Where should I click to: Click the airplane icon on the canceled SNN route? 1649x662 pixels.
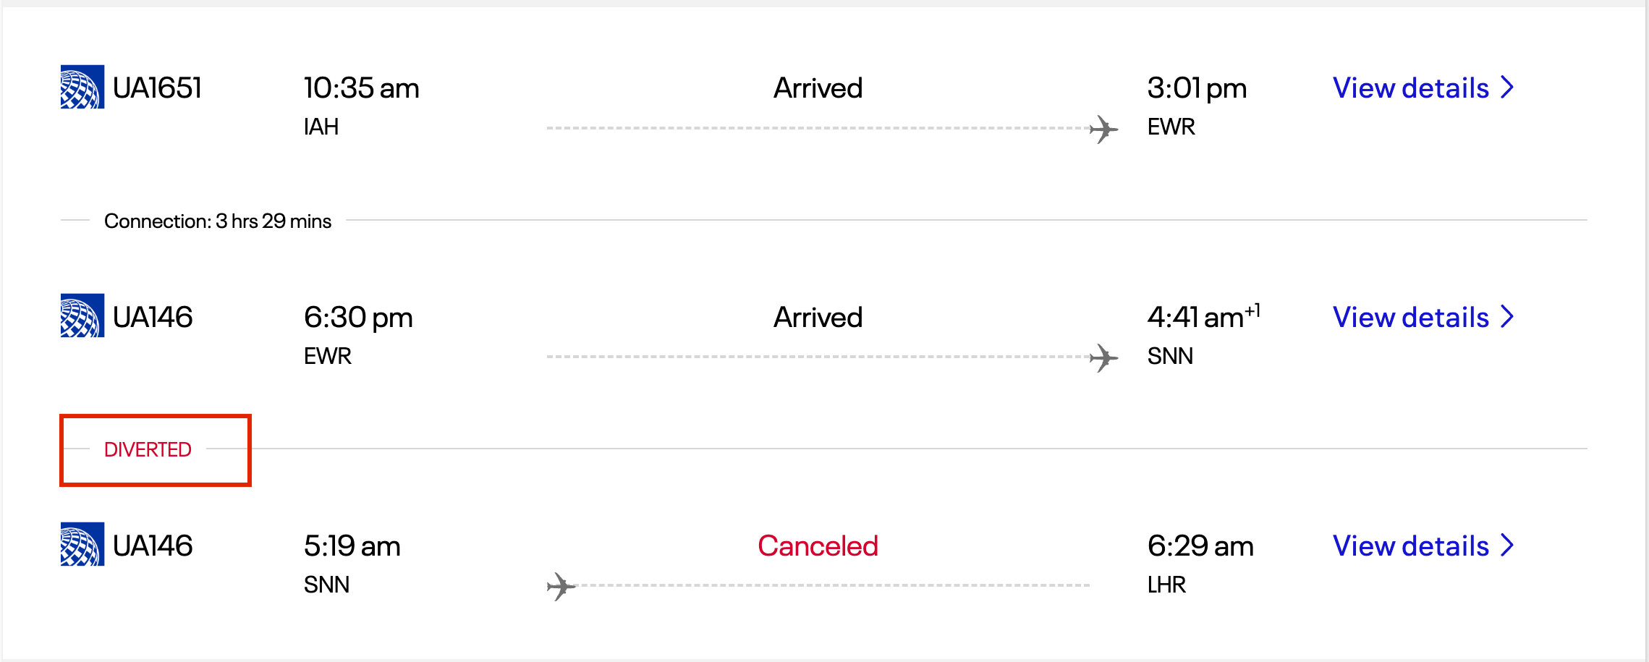tap(561, 586)
